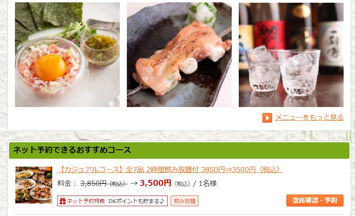This screenshot has width=355, height=216.
Task: Click the 1名様 text
Action: (x=208, y=183)
